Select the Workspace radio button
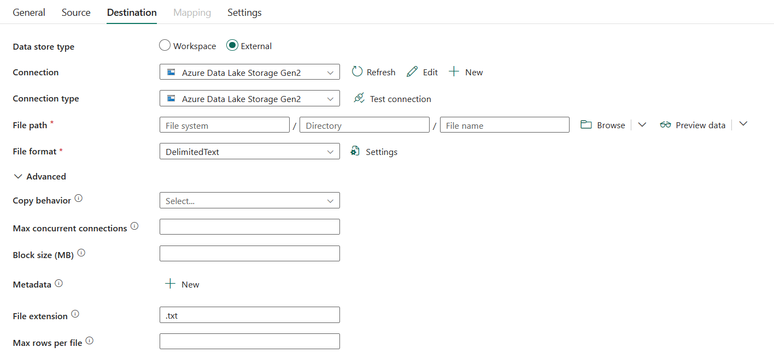Image resolution: width=774 pixels, height=359 pixels. pos(165,46)
